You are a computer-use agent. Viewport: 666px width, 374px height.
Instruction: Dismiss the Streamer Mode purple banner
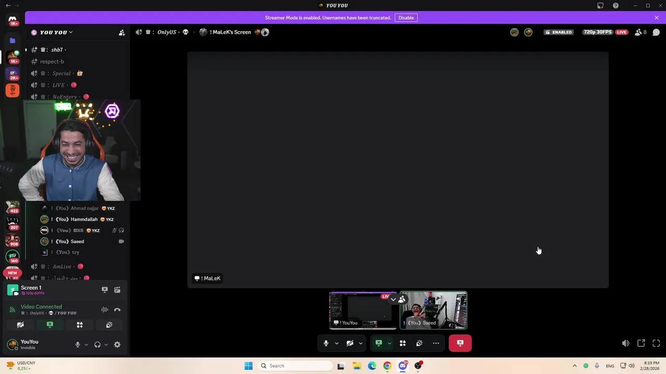[657, 18]
